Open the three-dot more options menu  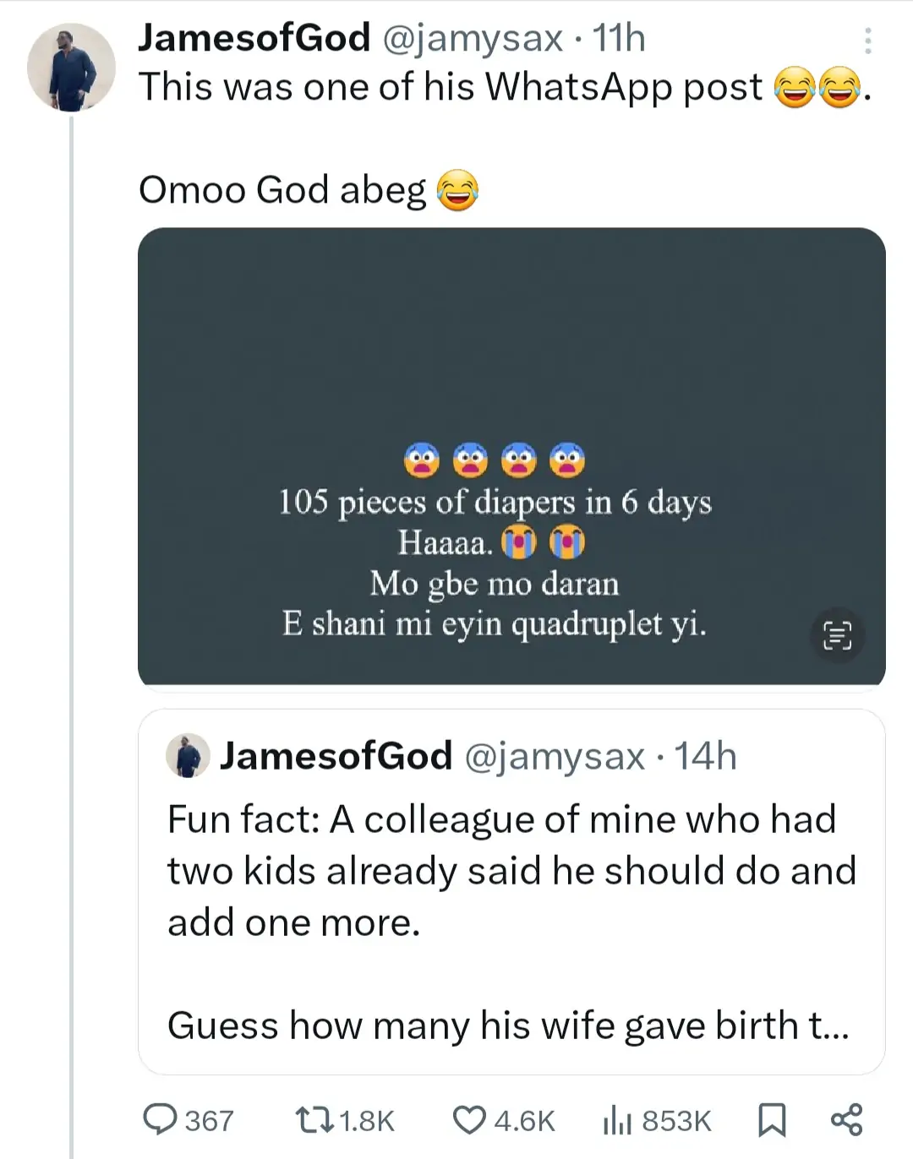click(867, 41)
